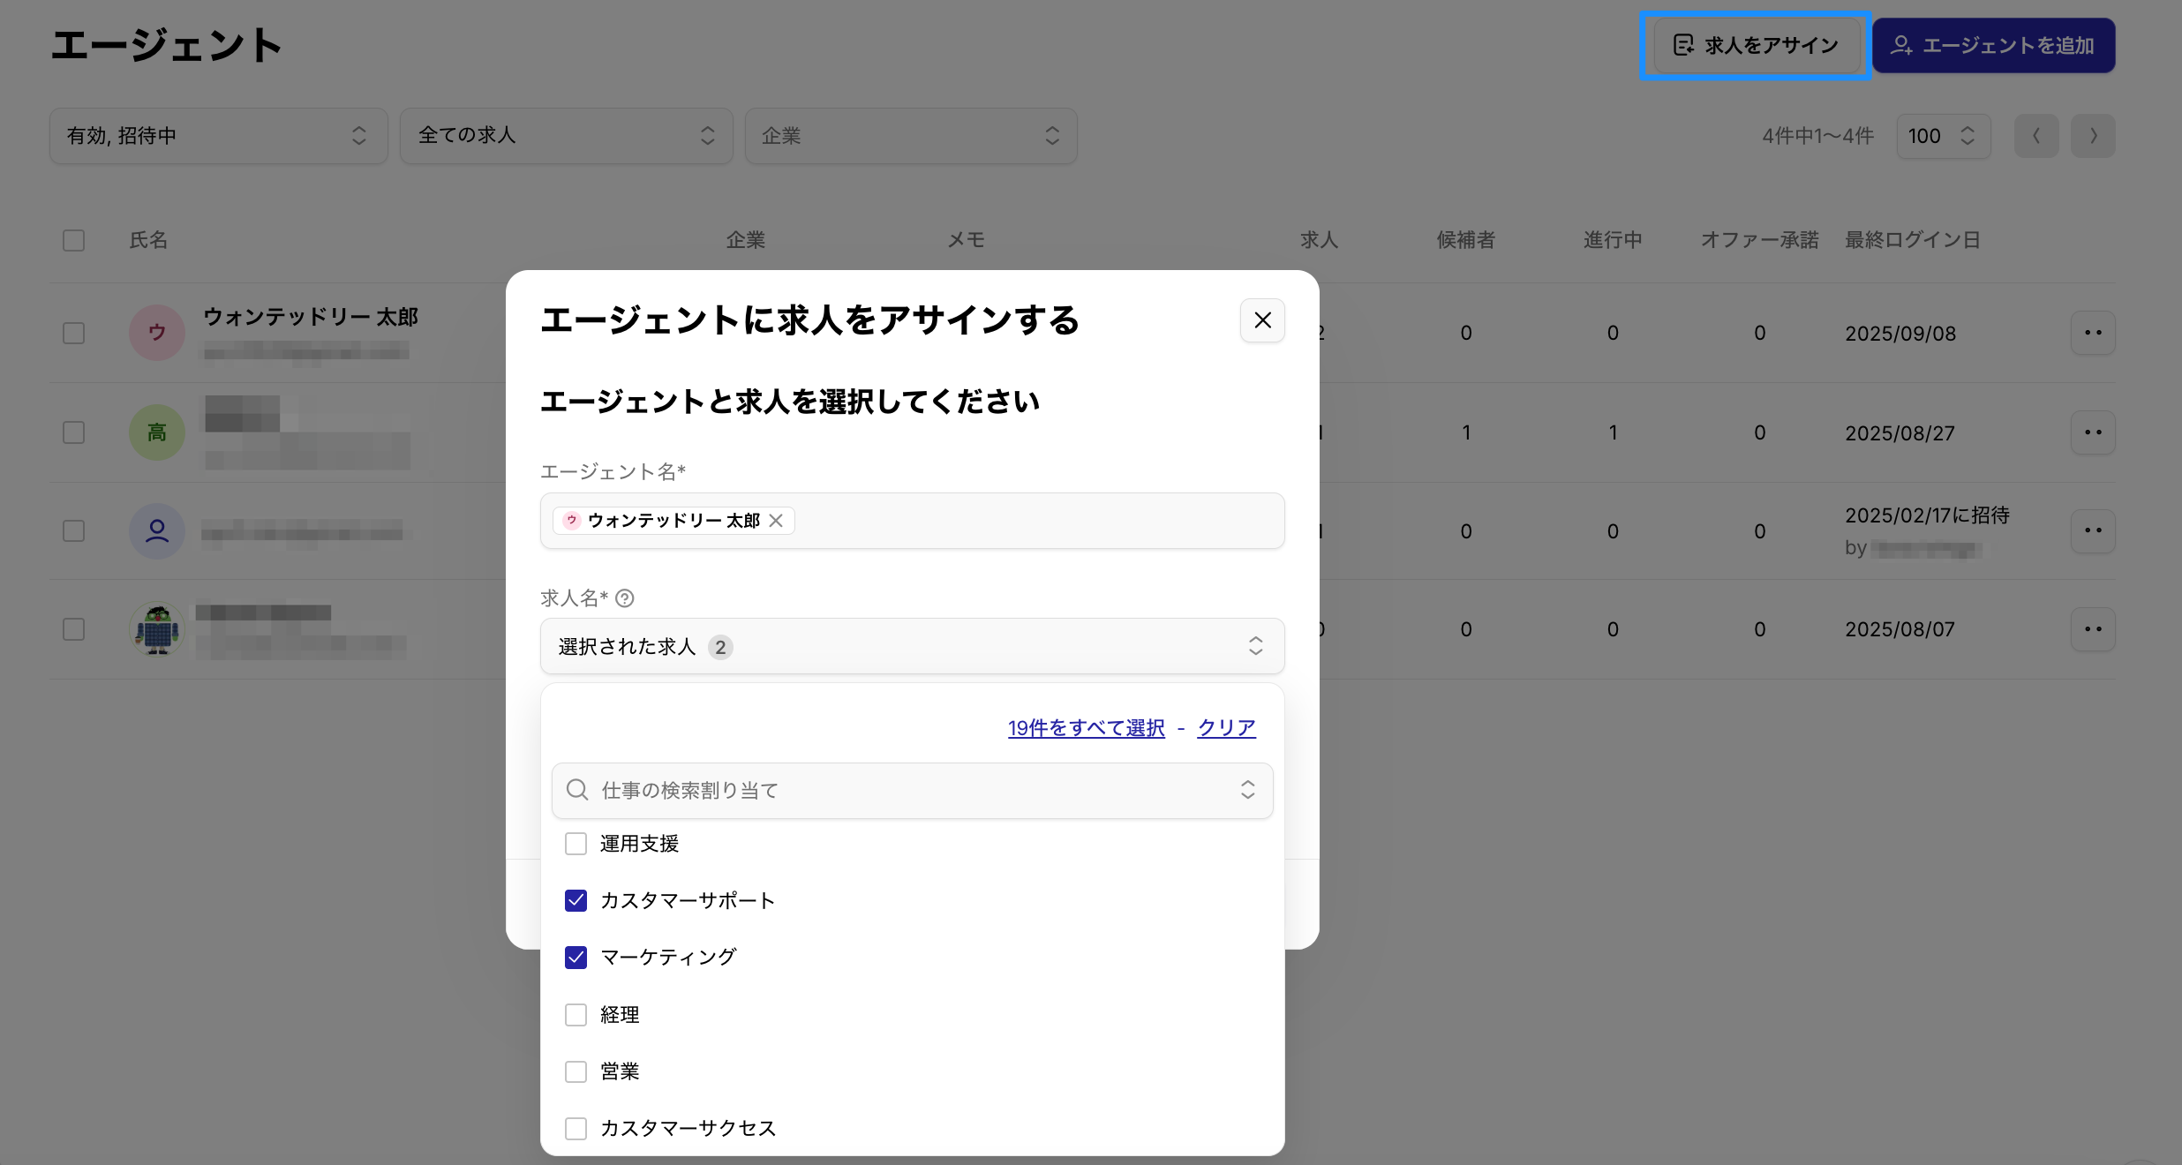Expand the 選択された求人 selection dropdown
Image resolution: width=2182 pixels, height=1165 pixels.
tap(1255, 646)
